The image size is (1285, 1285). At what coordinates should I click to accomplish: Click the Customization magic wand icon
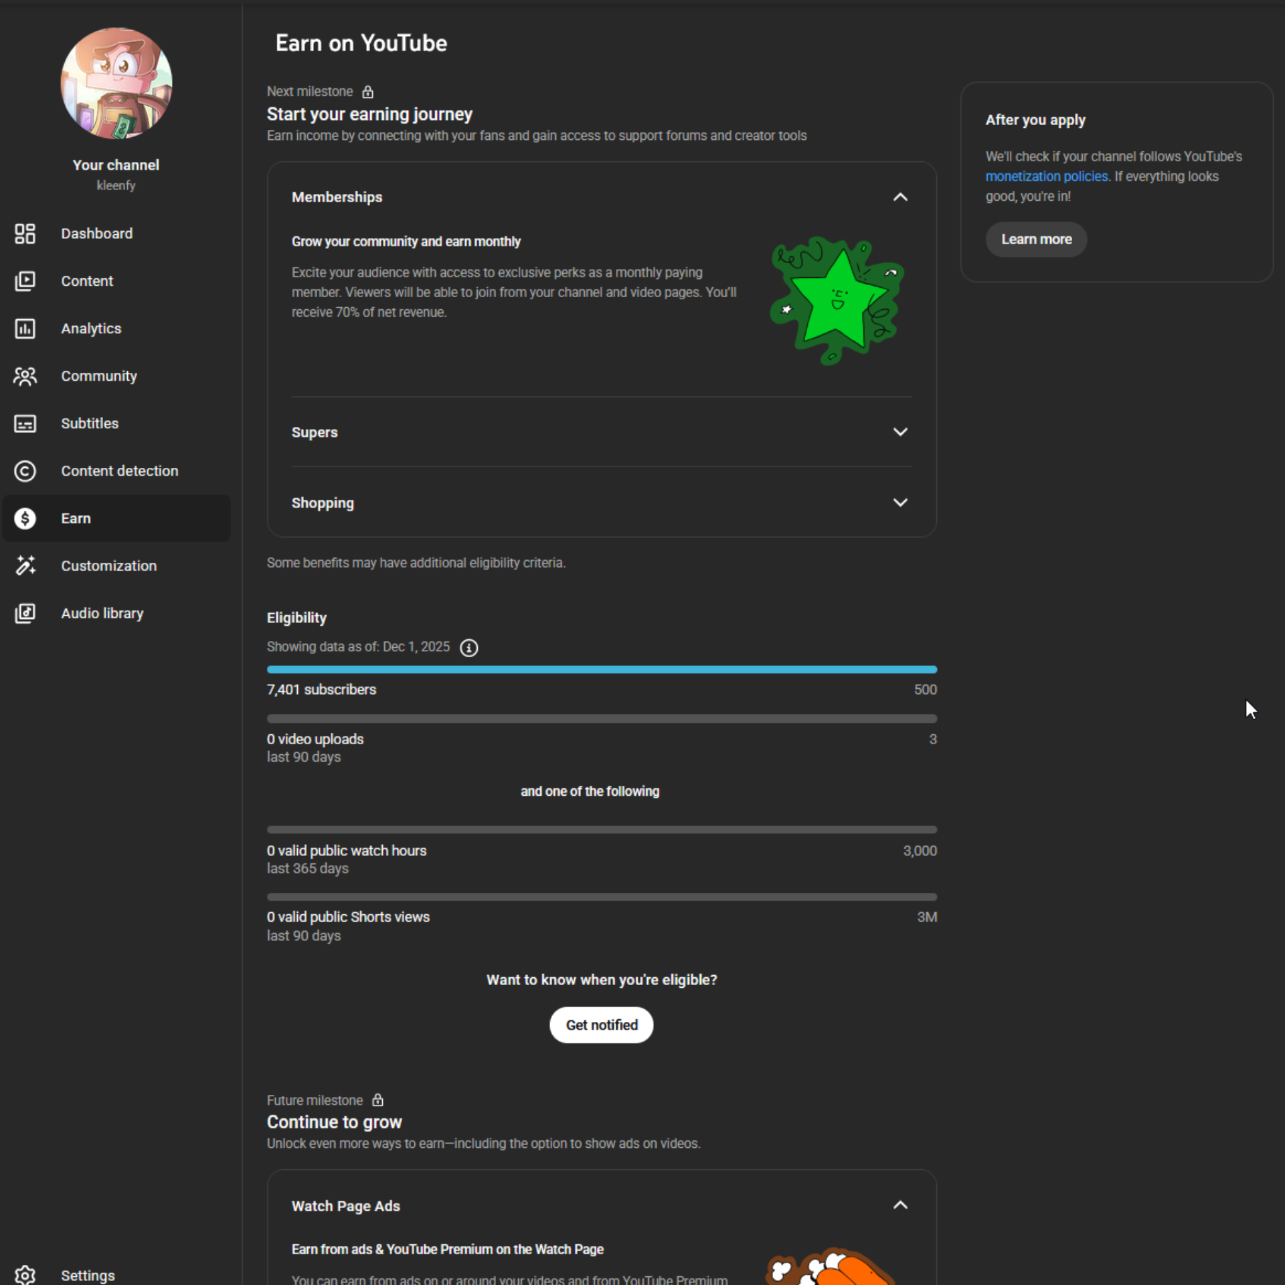point(25,566)
